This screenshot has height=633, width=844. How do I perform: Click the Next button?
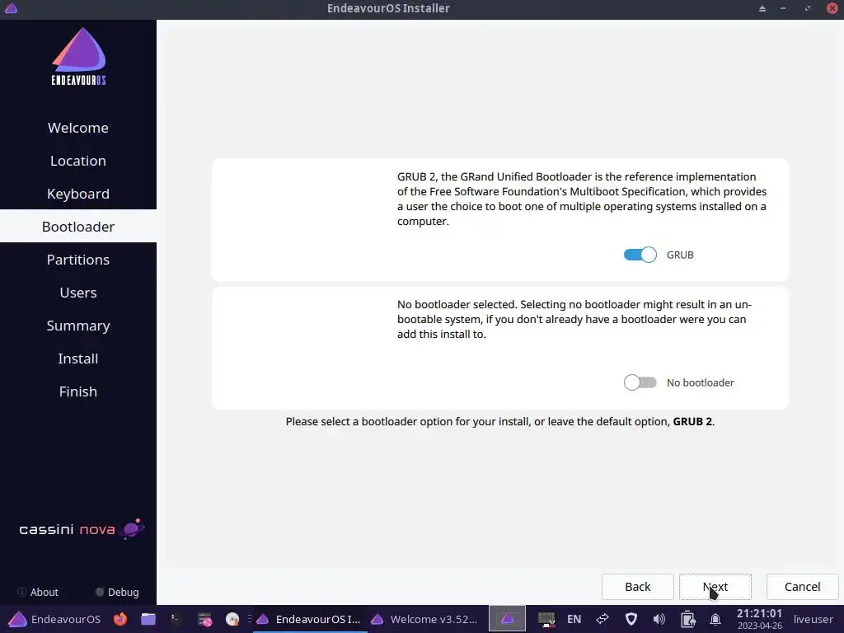[x=715, y=587]
